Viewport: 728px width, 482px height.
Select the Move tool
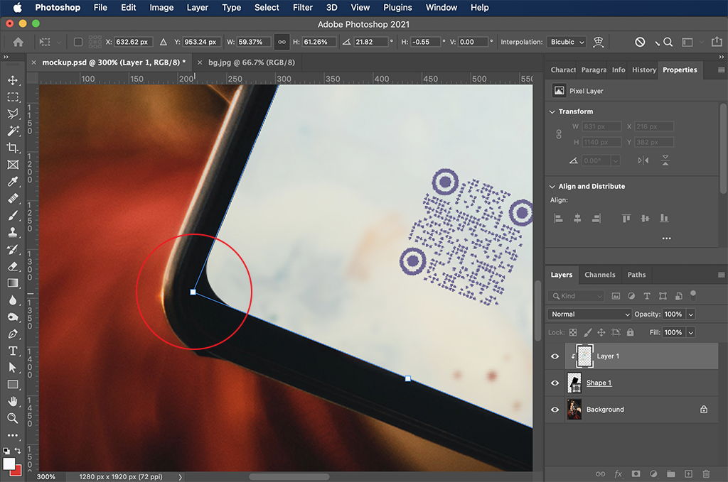13,80
